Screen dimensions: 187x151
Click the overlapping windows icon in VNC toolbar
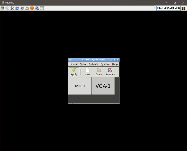[7, 8]
